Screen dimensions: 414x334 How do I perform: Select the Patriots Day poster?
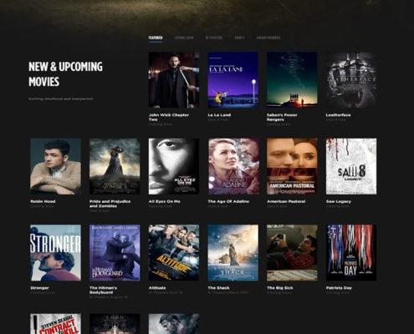351,253
